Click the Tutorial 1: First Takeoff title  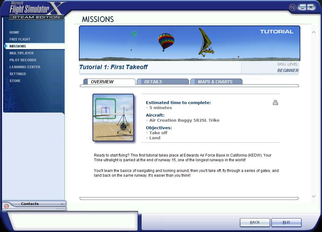pos(113,67)
